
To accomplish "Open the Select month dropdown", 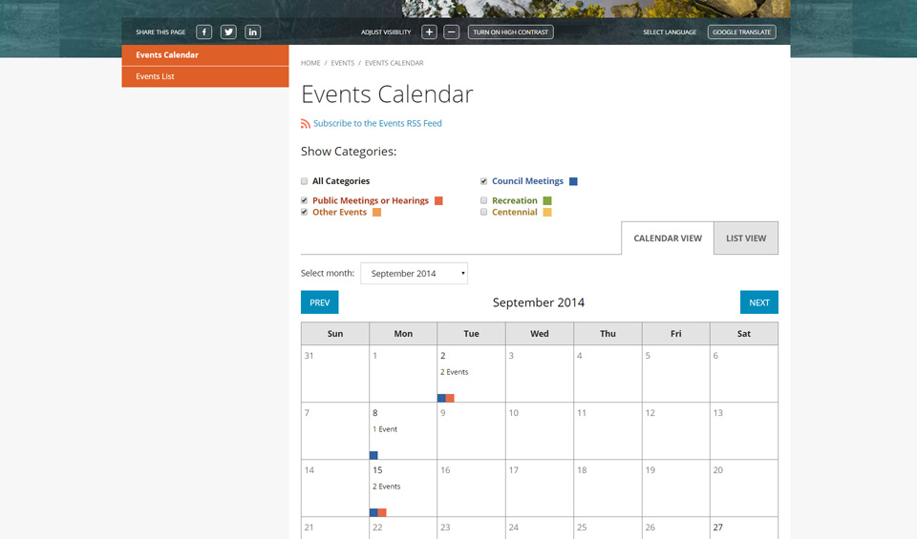I will tap(415, 274).
